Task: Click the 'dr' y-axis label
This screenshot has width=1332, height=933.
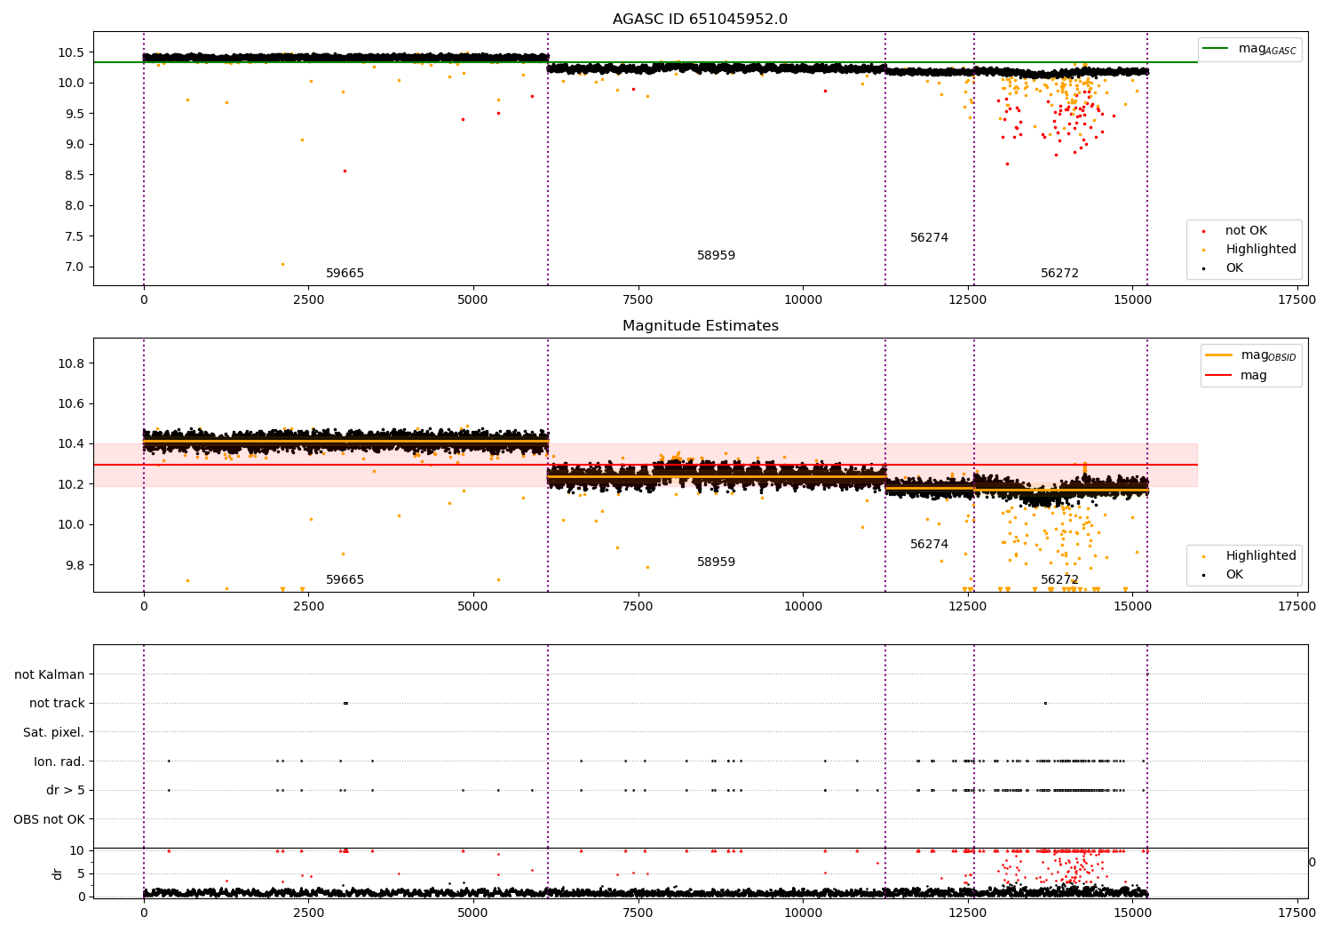Action: pyautogui.click(x=58, y=873)
